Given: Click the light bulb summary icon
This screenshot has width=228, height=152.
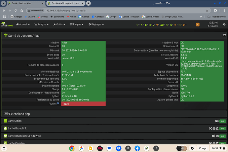Looking at the screenshot, I should coord(153,25).
